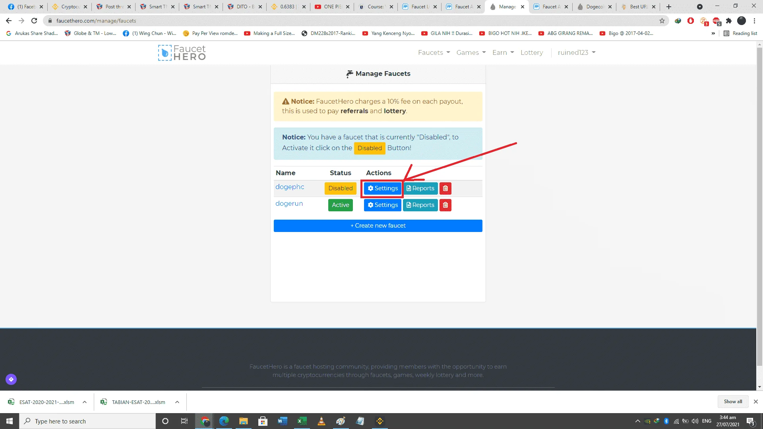Image resolution: width=763 pixels, height=429 pixels.
Task: Open Microsoft Edge from the taskbar
Action: click(x=224, y=421)
